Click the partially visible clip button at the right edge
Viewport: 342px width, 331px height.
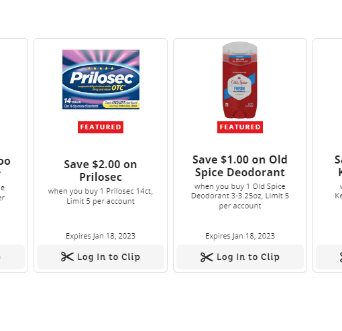coord(329,257)
